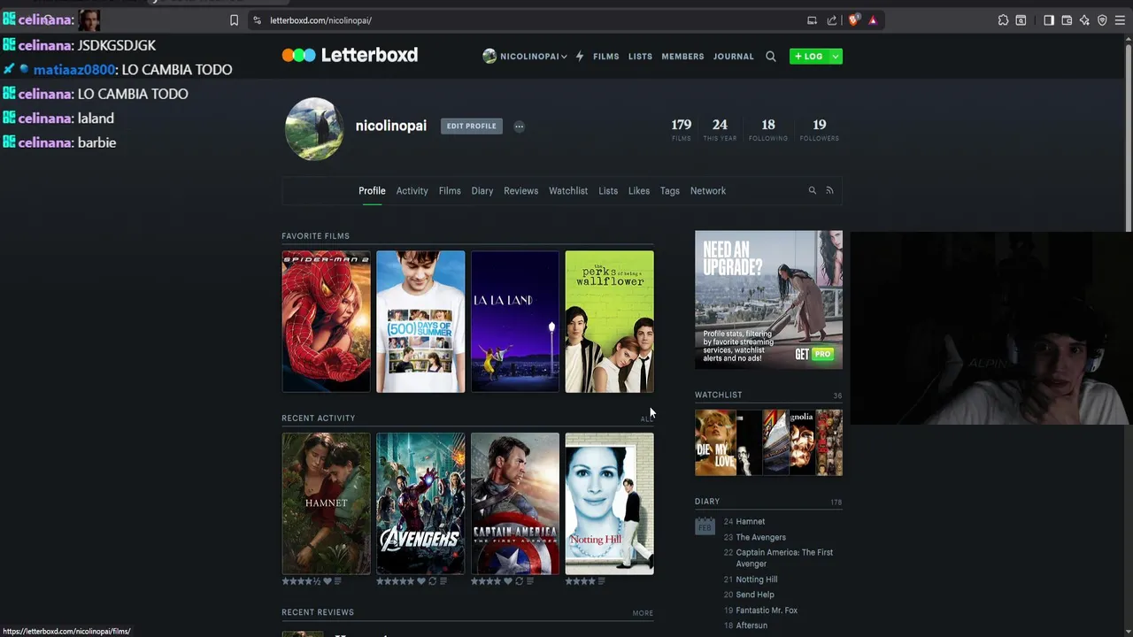Open the LISTS menu in header
This screenshot has width=1133, height=637.
tap(640, 56)
